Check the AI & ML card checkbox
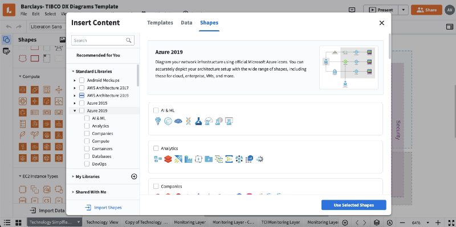456x227 pixels. point(156,110)
